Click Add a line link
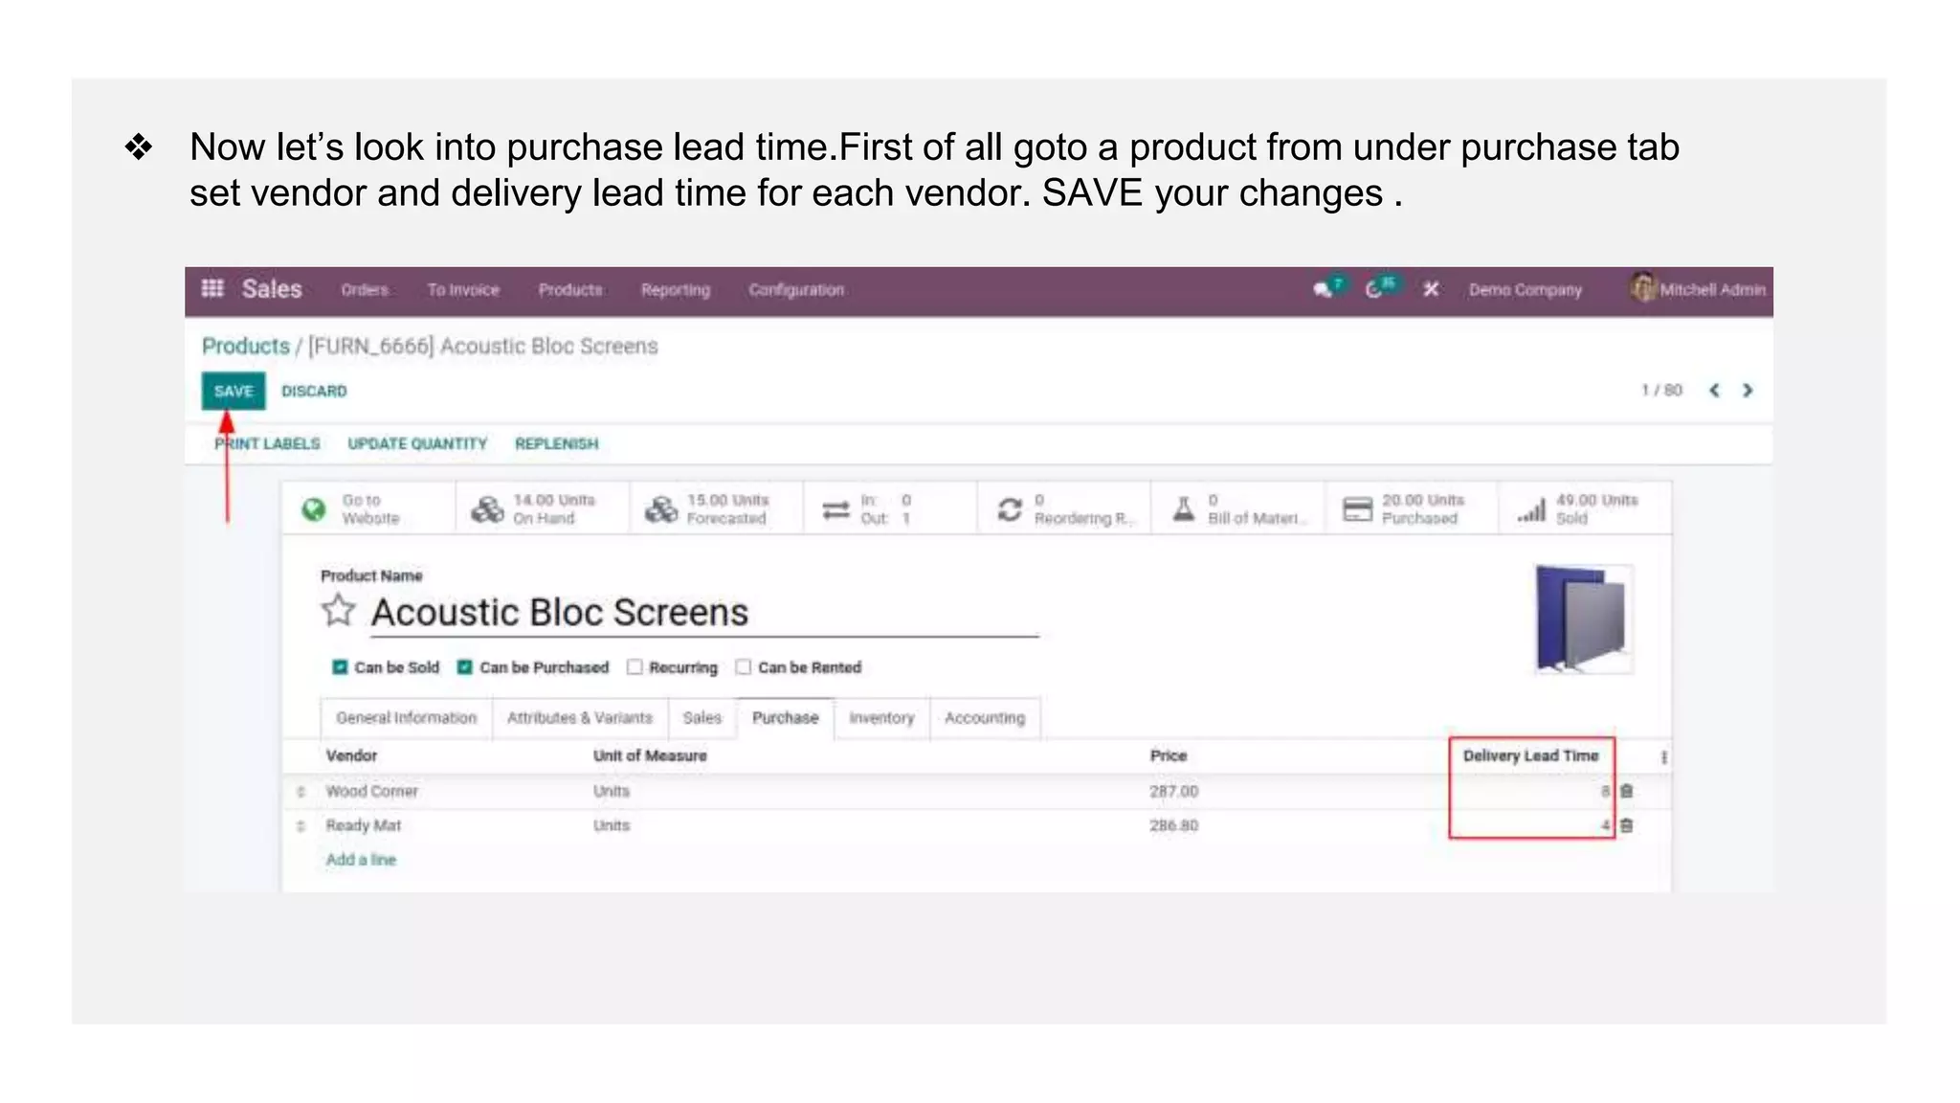This screenshot has width=1960, height=1103. pos(361,860)
